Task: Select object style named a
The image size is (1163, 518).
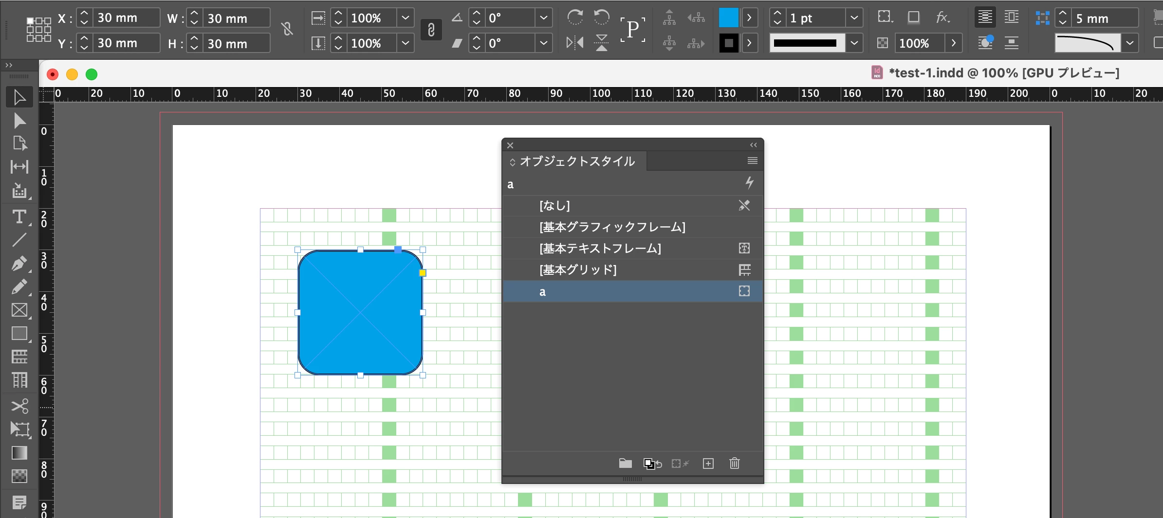Action: pos(632,291)
